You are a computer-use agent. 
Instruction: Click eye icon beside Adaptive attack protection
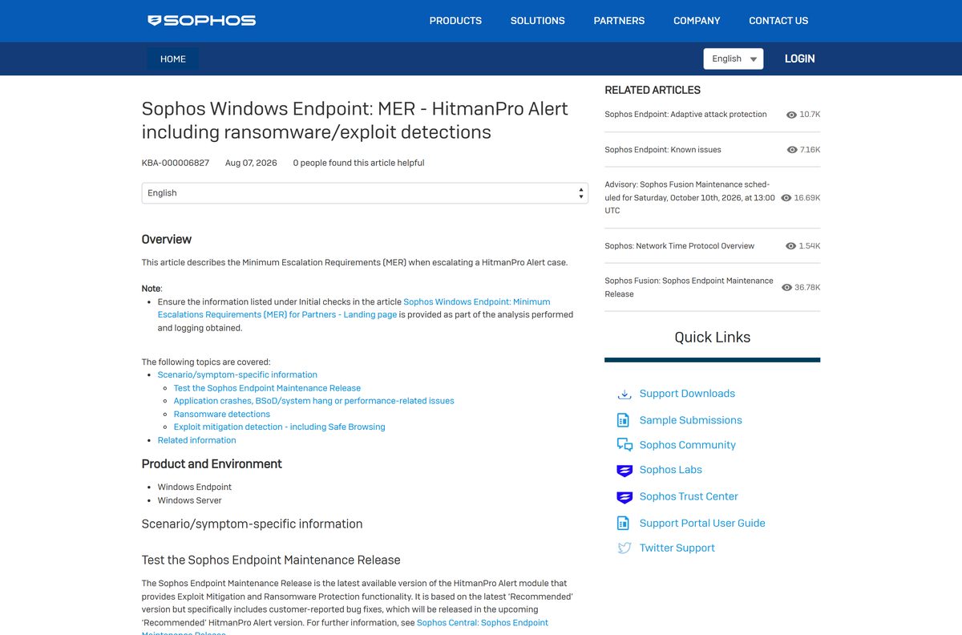tap(791, 115)
